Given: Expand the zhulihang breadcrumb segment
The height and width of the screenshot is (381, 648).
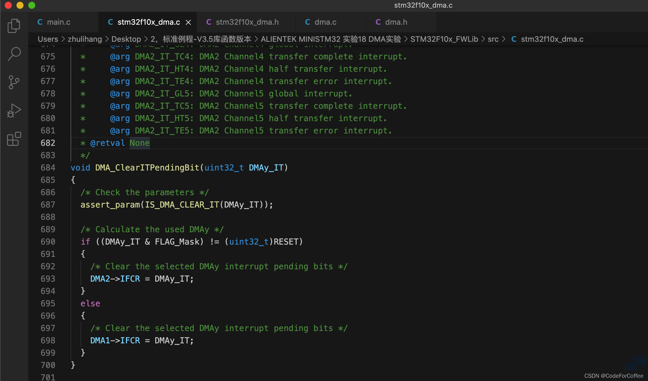Looking at the screenshot, I should 85,39.
